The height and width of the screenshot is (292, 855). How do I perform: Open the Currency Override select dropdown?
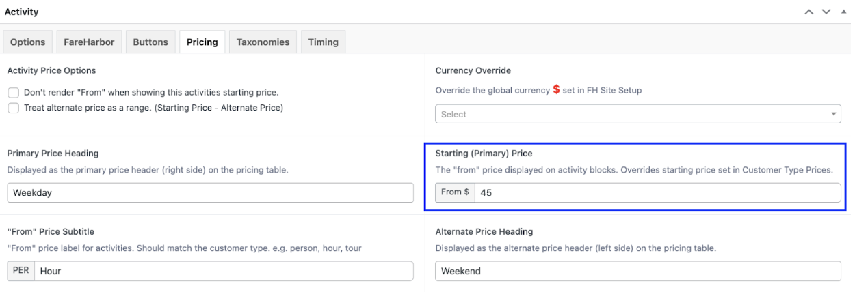[638, 114]
